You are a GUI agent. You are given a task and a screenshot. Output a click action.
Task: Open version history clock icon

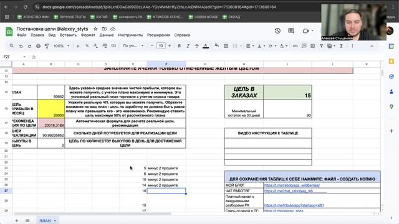pos(277,30)
